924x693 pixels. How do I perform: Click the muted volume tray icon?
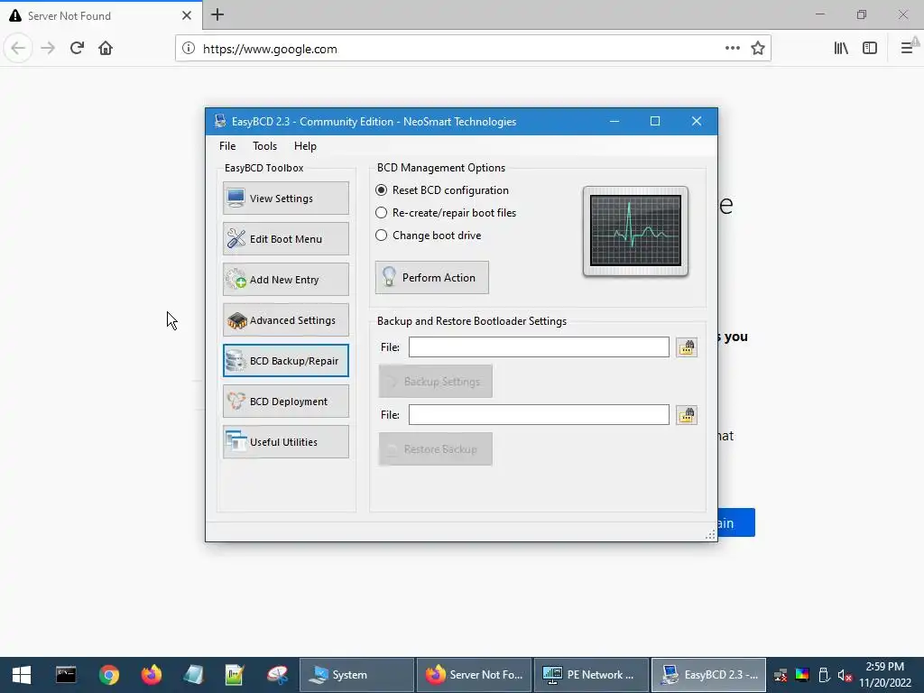845,675
